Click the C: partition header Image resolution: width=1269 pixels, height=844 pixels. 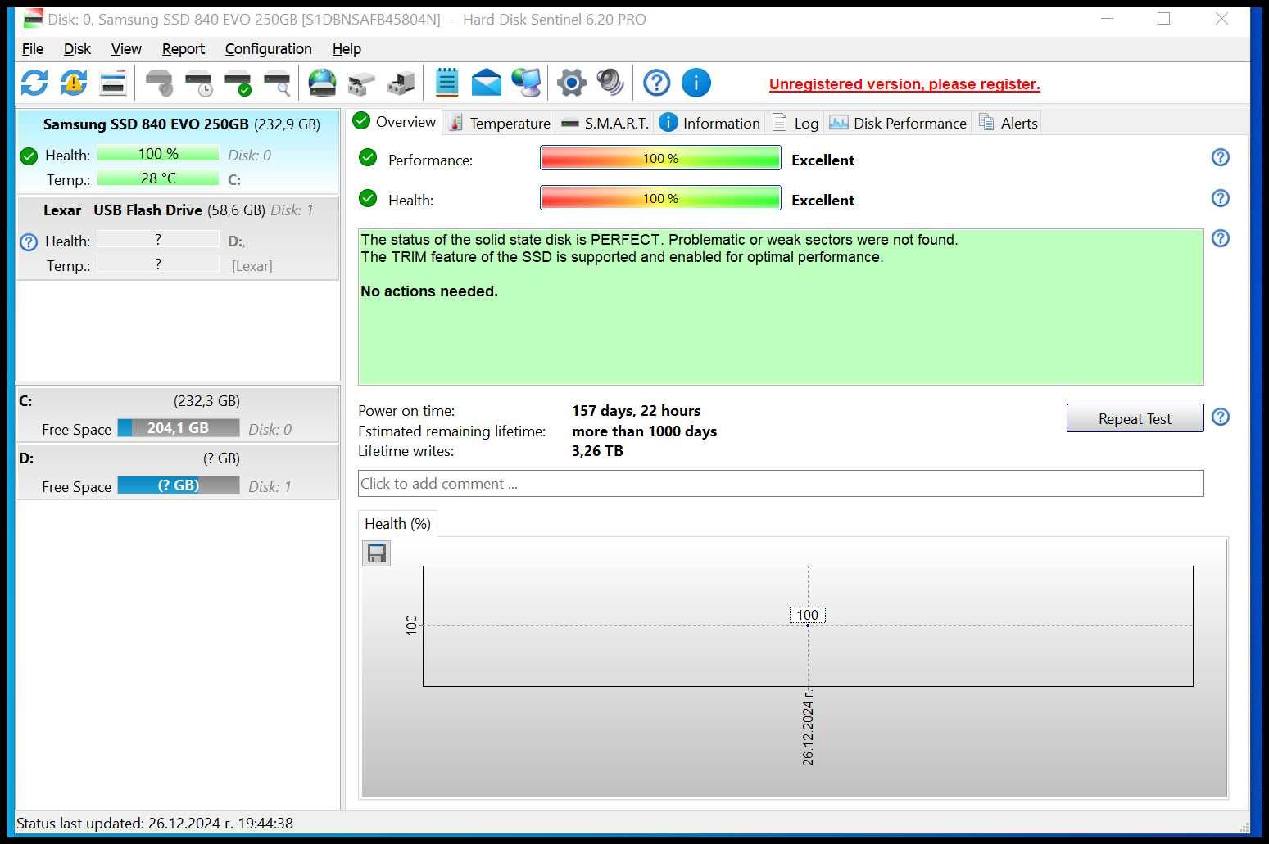[x=178, y=401]
